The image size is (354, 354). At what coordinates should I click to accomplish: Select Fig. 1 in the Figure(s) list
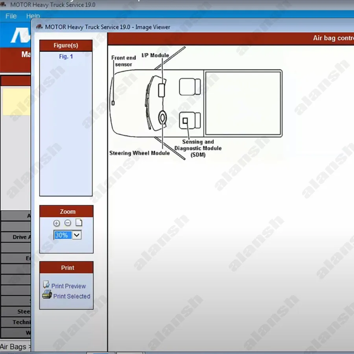click(x=66, y=56)
